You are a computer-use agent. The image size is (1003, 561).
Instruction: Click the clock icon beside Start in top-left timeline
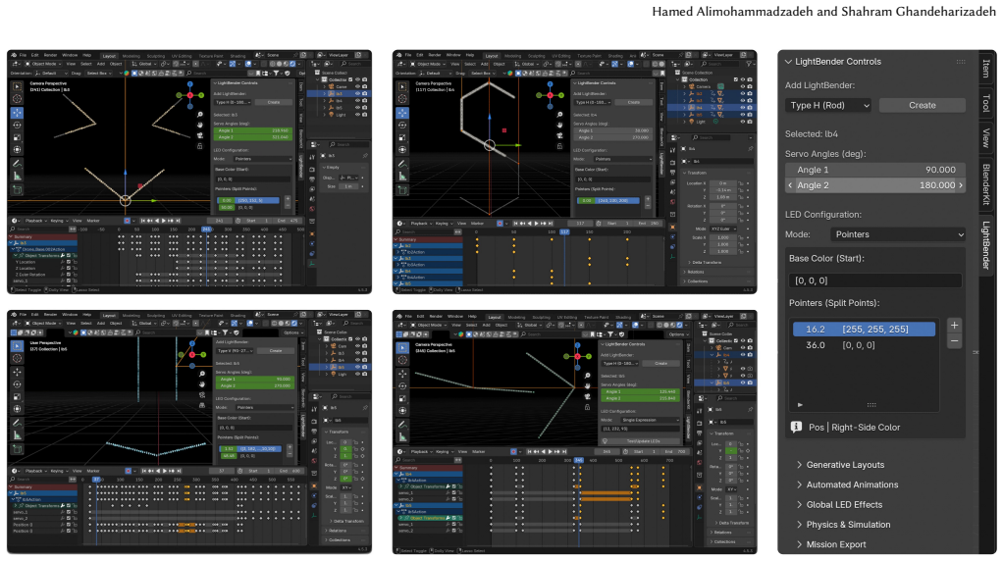pyautogui.click(x=238, y=221)
